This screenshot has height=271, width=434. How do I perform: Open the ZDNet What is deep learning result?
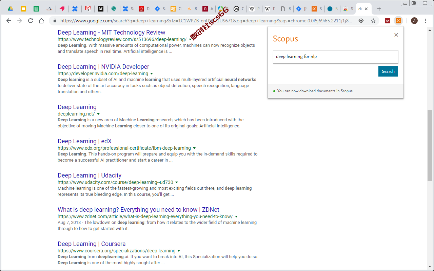(138, 210)
